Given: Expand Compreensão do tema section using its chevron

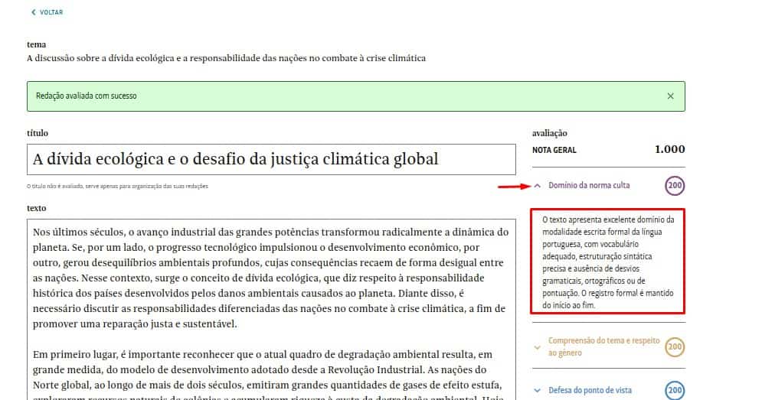Looking at the screenshot, I should coord(538,347).
